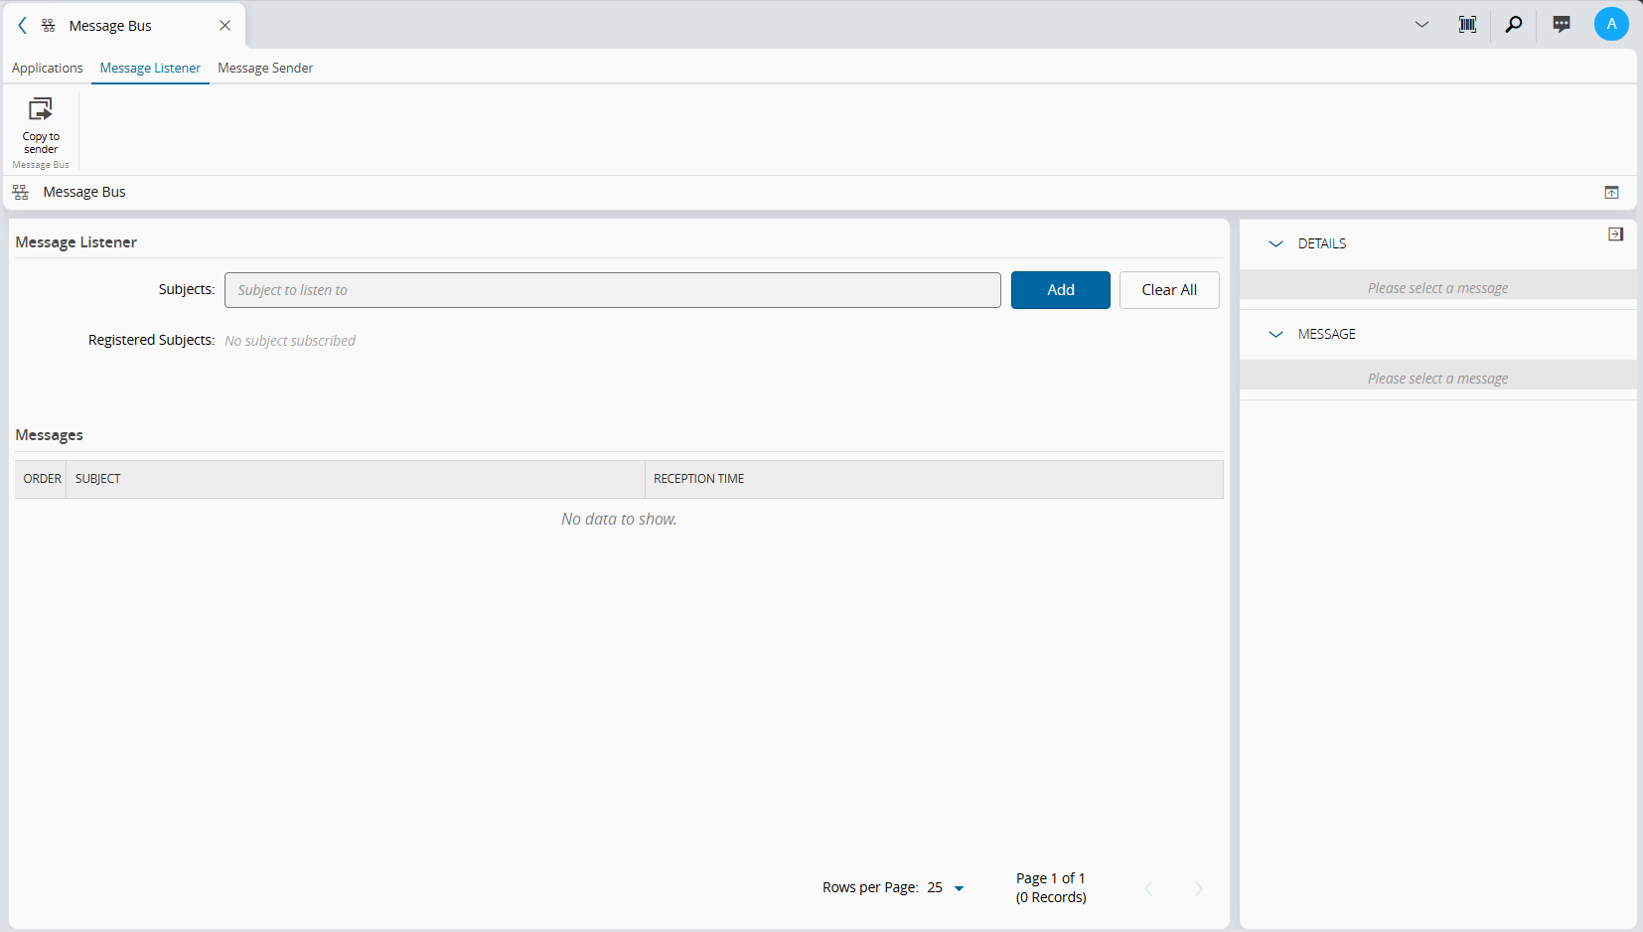Collapse the ribbon using the top-right icon
Screen dimensions: 1643x932
(x=1611, y=193)
